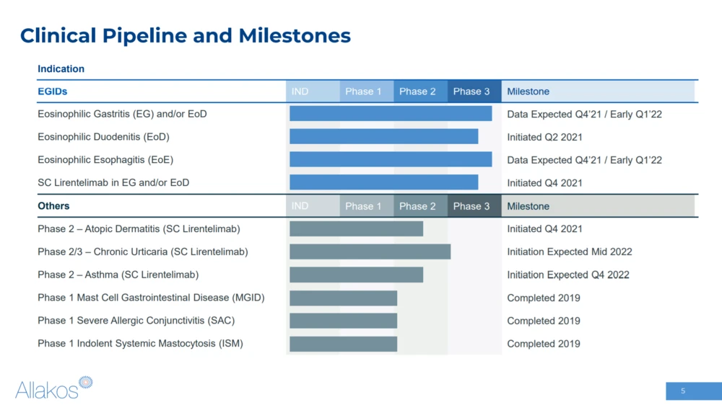Image resolution: width=722 pixels, height=405 pixels.
Task: Click the EGIDs section heading
Action: [53, 92]
